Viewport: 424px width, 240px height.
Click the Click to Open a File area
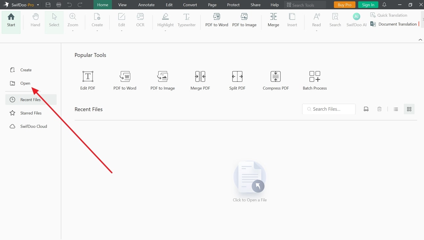tap(250, 181)
